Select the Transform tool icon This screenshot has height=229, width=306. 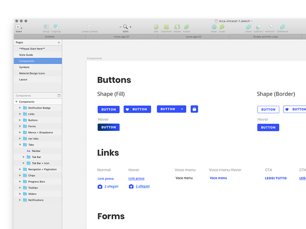[166, 27]
